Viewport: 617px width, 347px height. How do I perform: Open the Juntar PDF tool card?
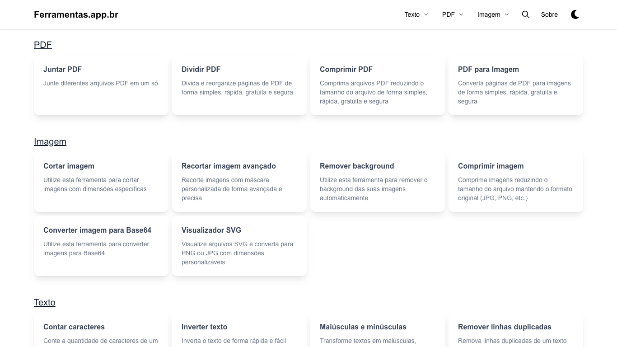[101, 86]
